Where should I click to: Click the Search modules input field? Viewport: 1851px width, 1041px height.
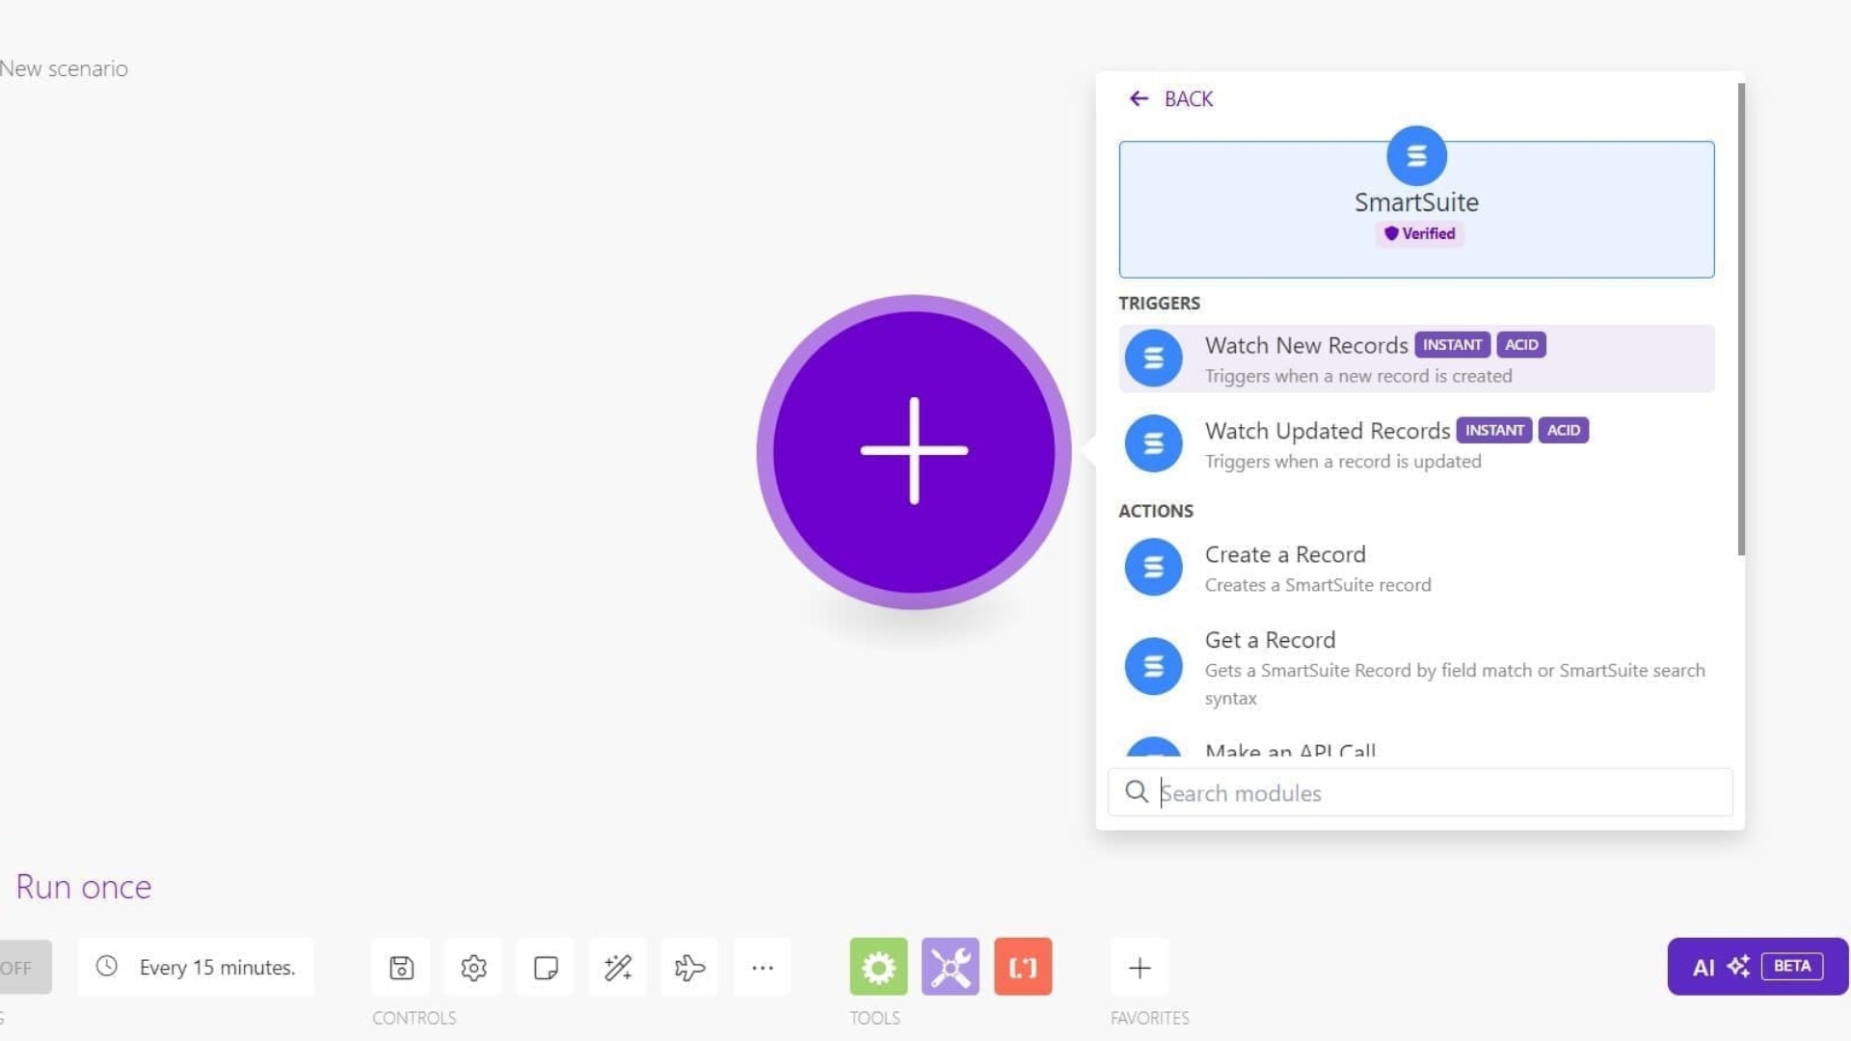click(x=1436, y=793)
